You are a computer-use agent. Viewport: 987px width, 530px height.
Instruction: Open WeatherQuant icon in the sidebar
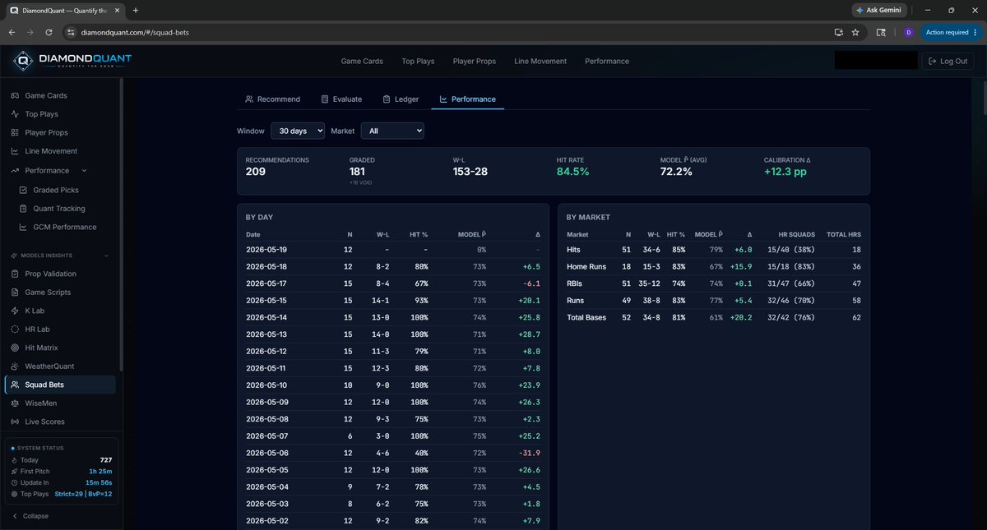(x=15, y=366)
